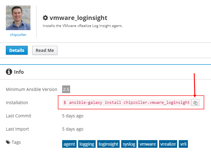Filter by the agent tag
This screenshot has width=211, height=161.
coord(69,144)
